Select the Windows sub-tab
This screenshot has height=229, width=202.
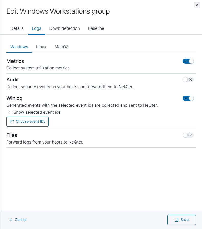coord(19,47)
